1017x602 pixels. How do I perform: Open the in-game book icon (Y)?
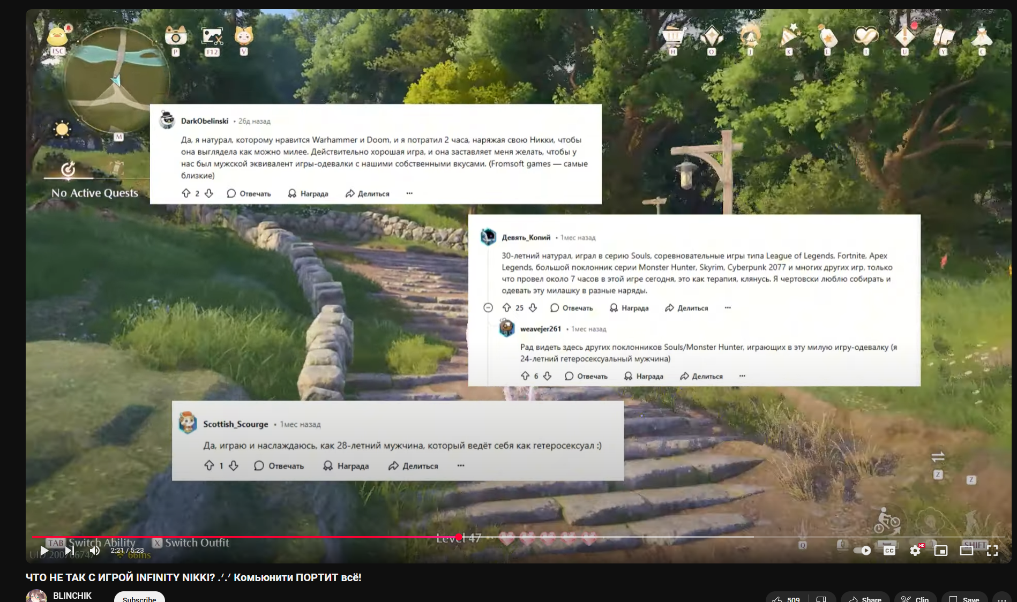[x=943, y=36]
